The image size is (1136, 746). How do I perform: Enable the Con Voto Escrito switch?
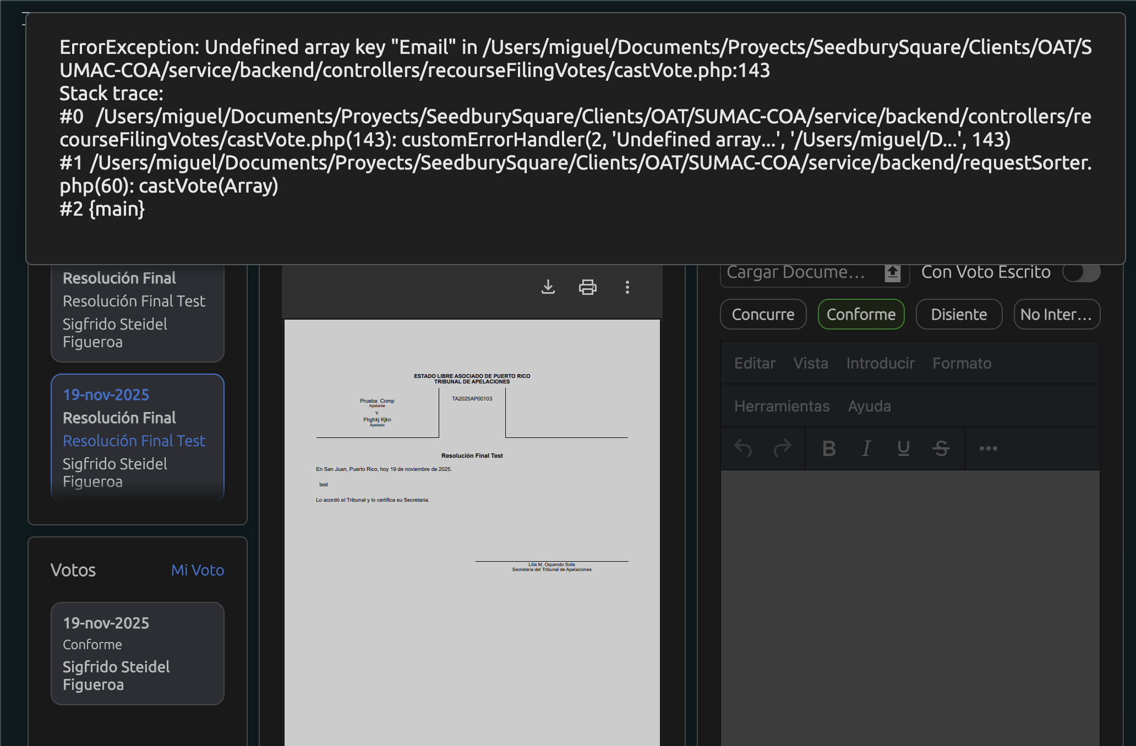coord(1080,272)
